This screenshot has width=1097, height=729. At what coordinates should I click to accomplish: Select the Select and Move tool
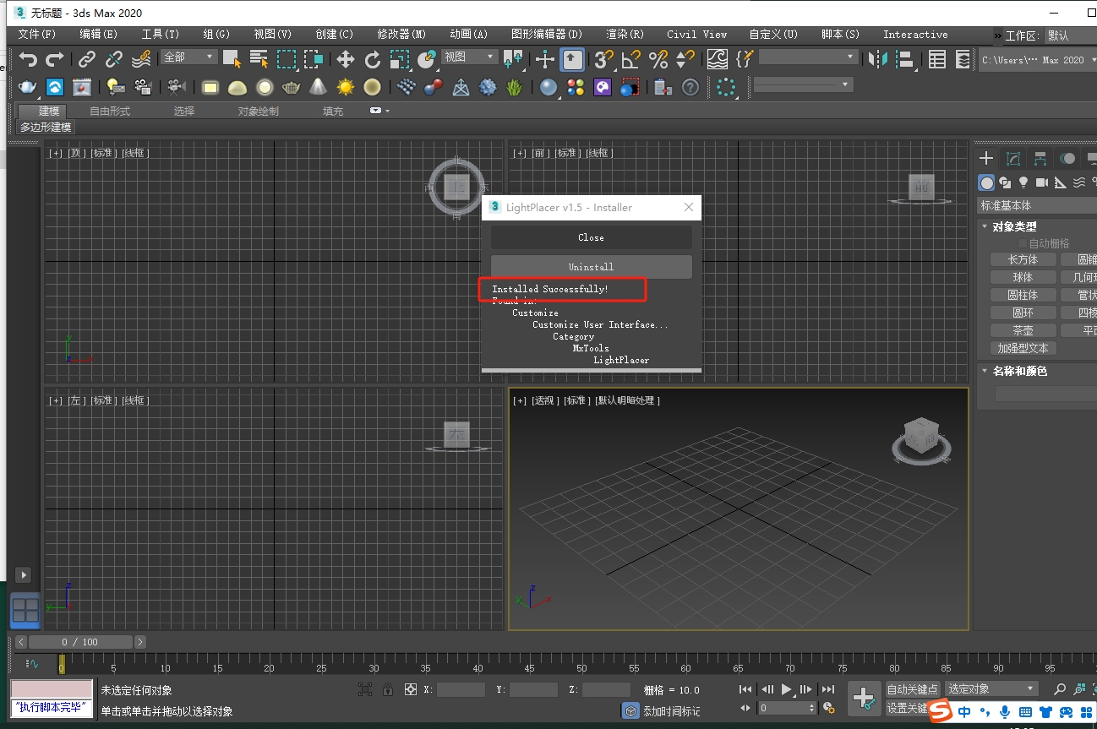(345, 59)
